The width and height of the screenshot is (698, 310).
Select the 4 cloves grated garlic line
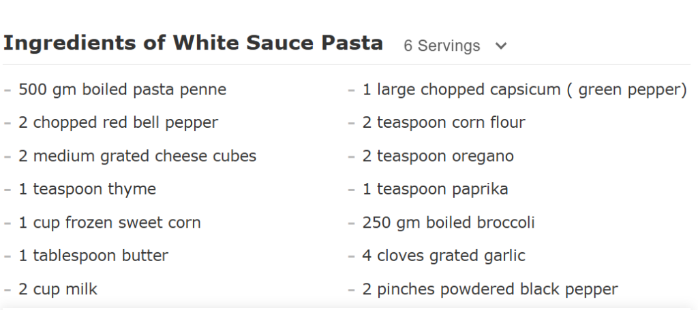[444, 256]
